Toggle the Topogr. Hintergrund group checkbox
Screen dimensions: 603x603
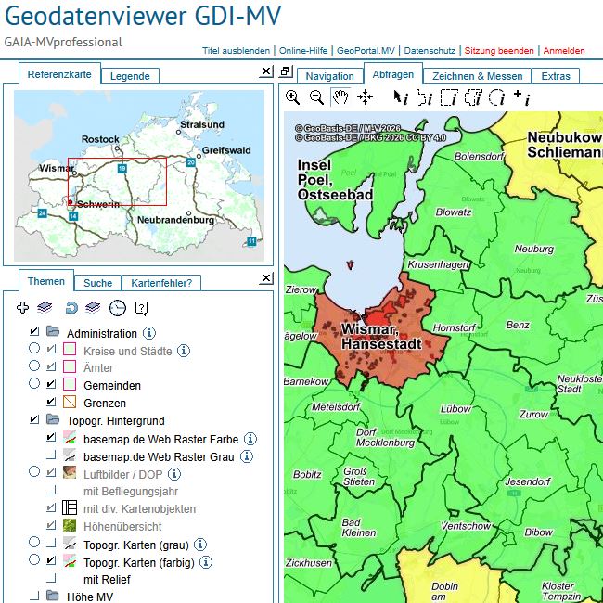point(34,419)
